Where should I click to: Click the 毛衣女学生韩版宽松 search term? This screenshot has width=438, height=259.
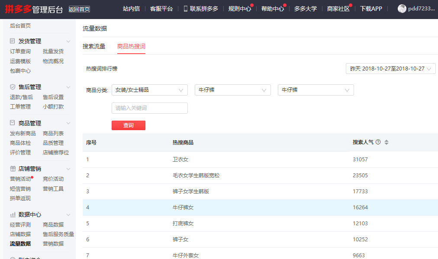coord(196,175)
